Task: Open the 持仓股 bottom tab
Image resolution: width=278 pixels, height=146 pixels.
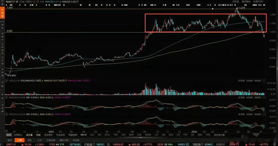Action: (76, 140)
